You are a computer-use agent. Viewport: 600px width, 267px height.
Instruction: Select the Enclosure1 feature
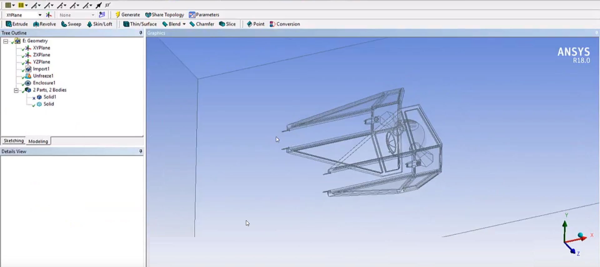[44, 83]
